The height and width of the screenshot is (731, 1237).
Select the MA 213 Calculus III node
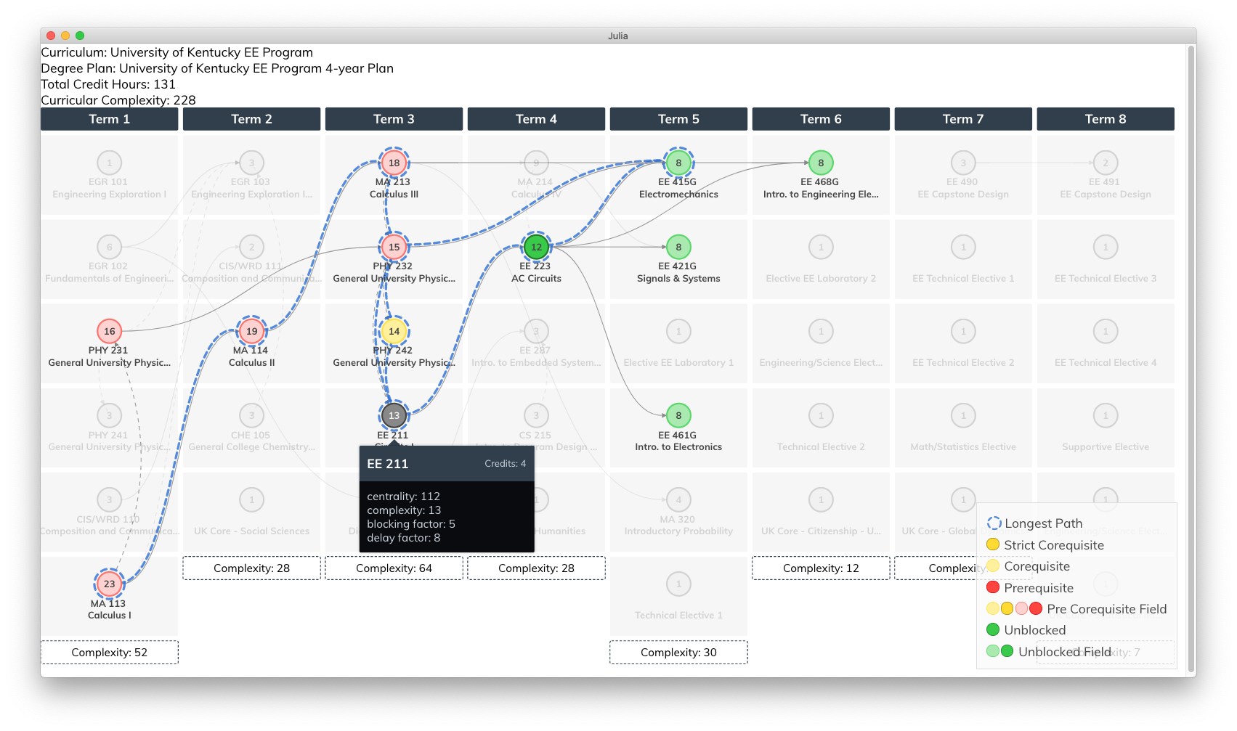[394, 163]
